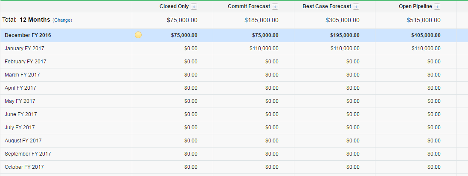
Task: Click the Commit Forecast info icon
Action: 275,7
